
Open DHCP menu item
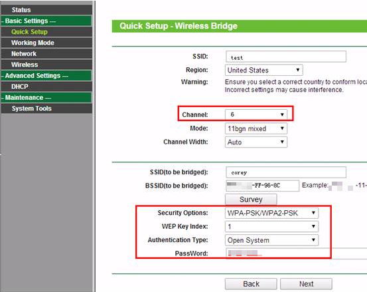tap(46, 86)
